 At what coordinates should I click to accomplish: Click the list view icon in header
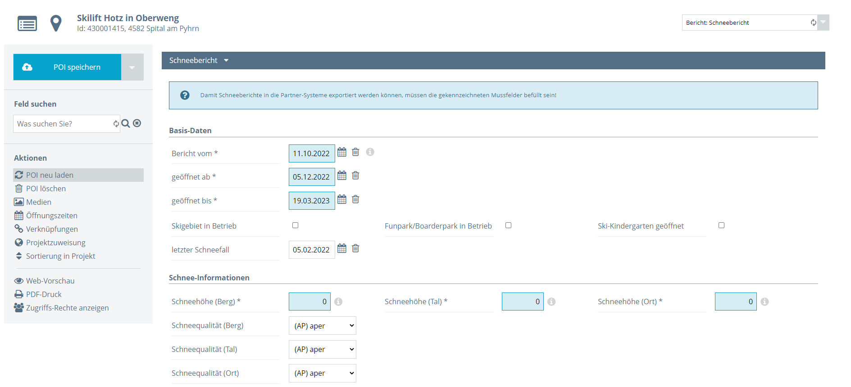point(27,23)
